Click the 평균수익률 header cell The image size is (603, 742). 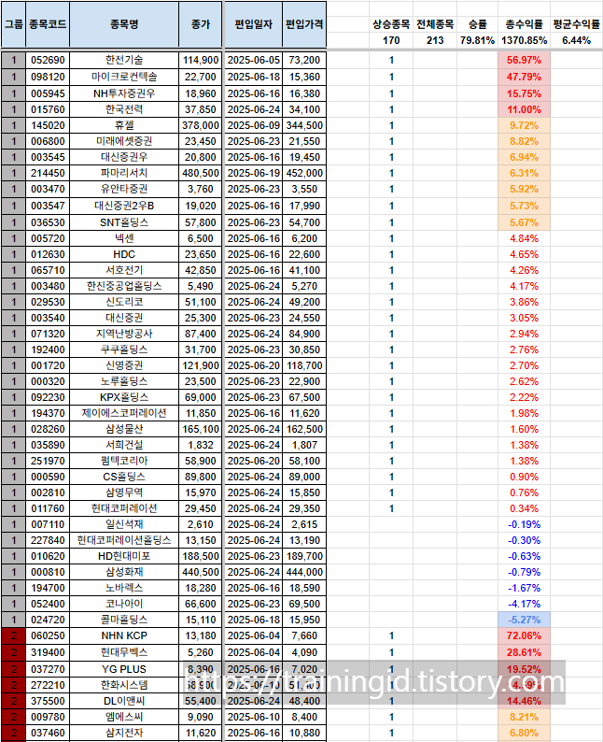coord(577,24)
